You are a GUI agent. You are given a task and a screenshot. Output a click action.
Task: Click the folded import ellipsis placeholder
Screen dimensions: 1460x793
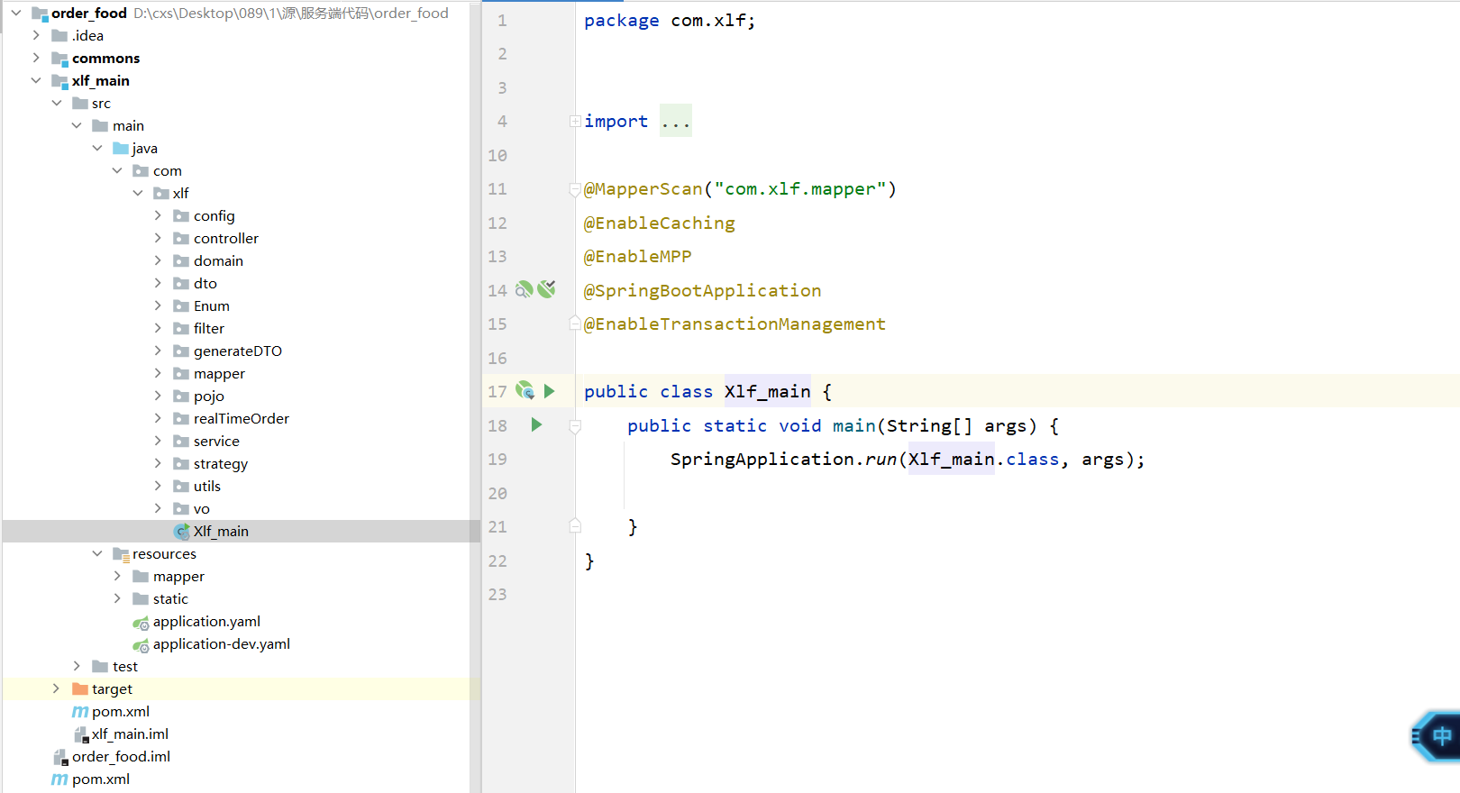coord(676,121)
